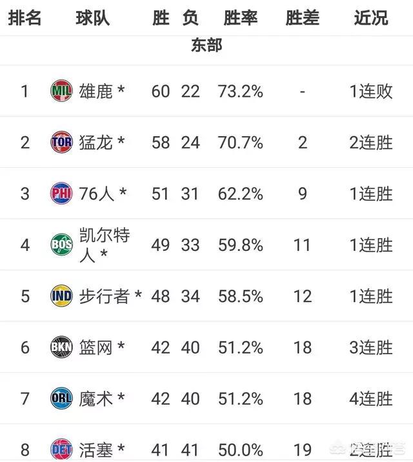
Task: Click the 魔术 4连胜 streak cell
Action: (x=371, y=399)
